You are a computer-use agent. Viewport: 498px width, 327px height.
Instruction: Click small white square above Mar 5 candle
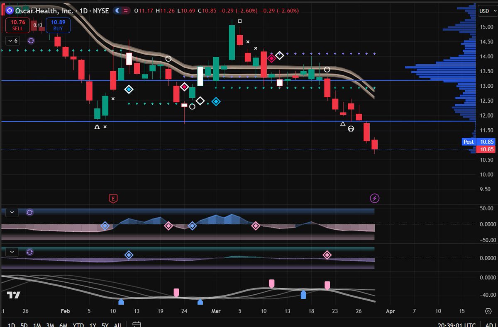coord(239,21)
